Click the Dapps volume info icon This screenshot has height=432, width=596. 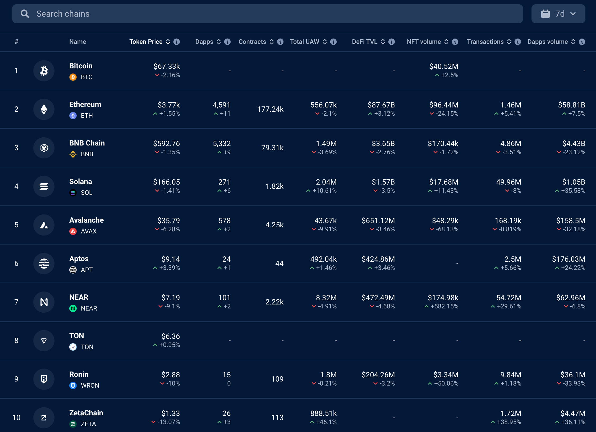click(x=582, y=42)
